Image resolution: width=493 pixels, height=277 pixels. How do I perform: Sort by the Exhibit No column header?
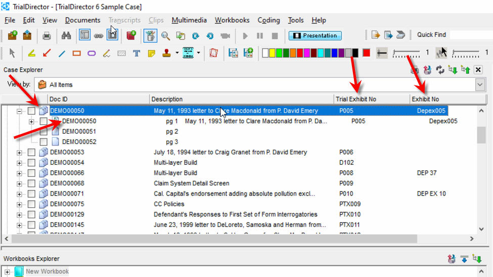click(x=449, y=99)
